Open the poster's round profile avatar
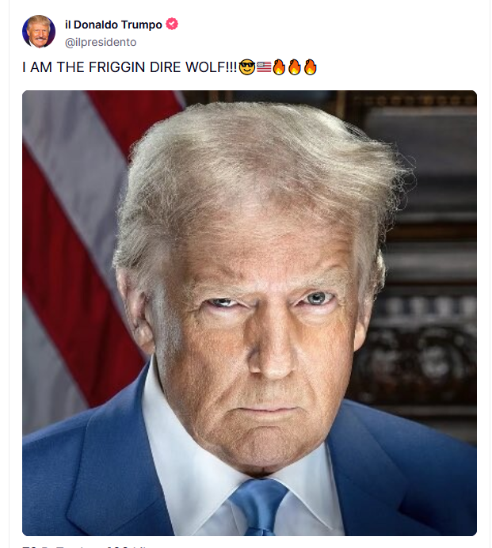The width and height of the screenshot is (492, 548). point(39,32)
